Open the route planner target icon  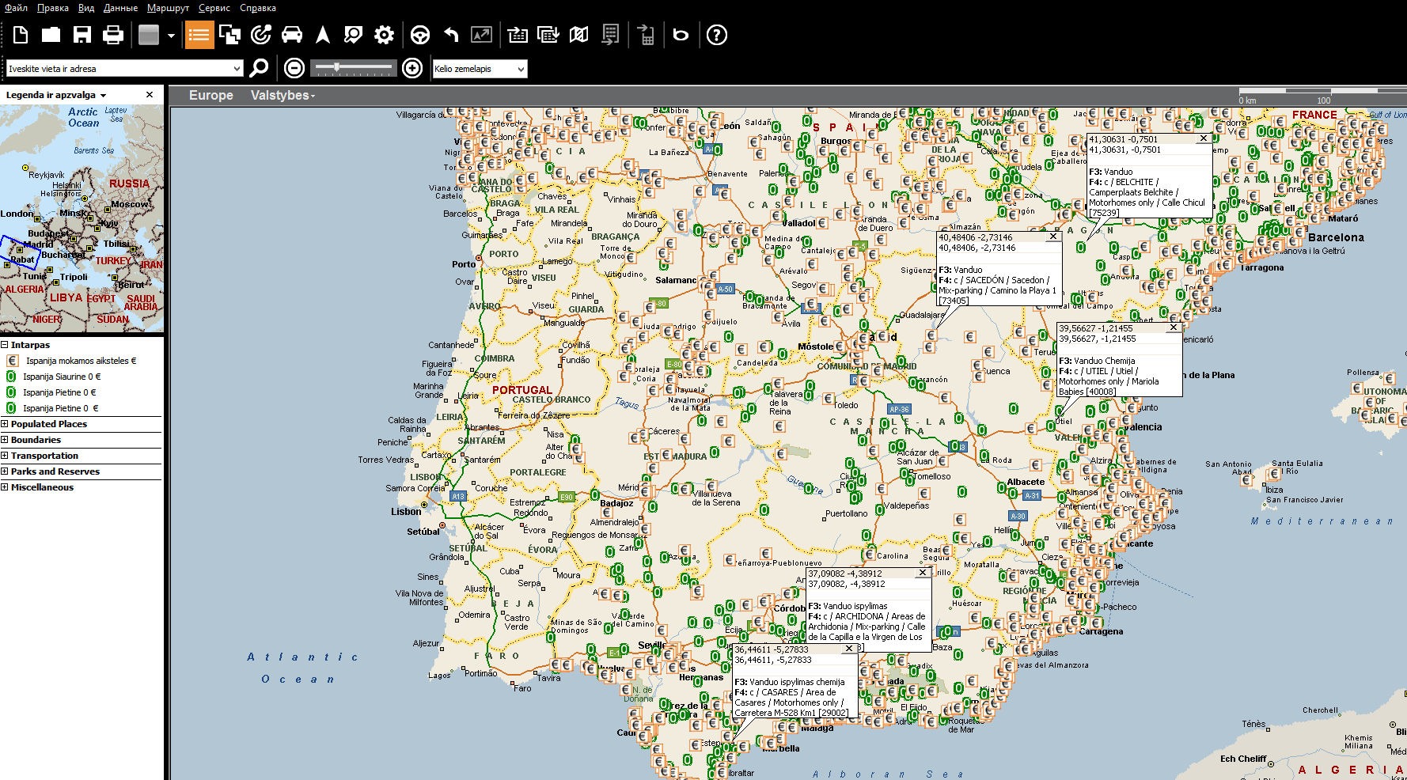click(x=261, y=35)
